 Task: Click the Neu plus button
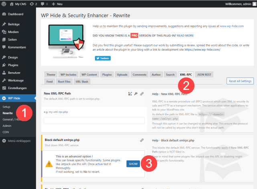tap(57, 4)
